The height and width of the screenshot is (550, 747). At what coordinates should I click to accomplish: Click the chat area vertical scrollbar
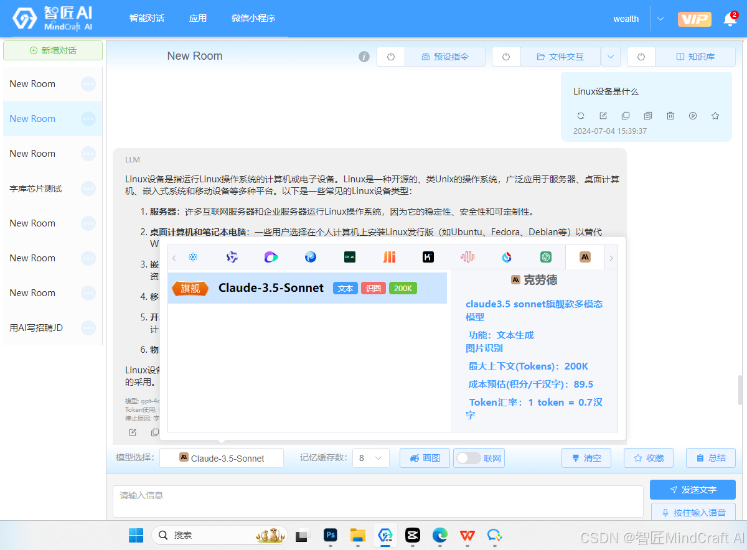click(x=740, y=390)
